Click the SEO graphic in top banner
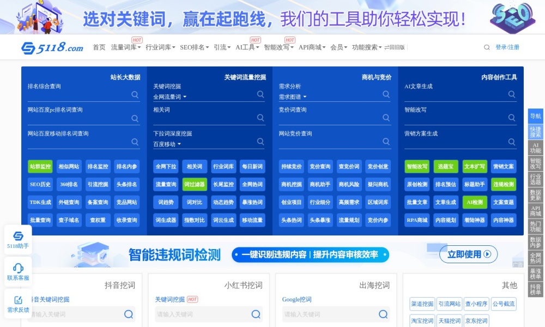Viewport: 545px width, 327px height. (512, 17)
